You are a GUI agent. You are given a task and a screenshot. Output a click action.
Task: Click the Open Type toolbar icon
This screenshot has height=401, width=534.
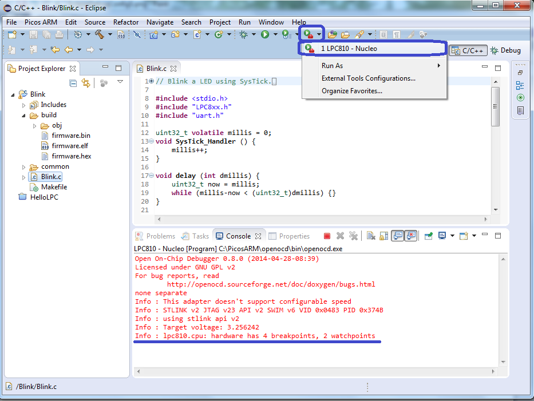coord(333,34)
